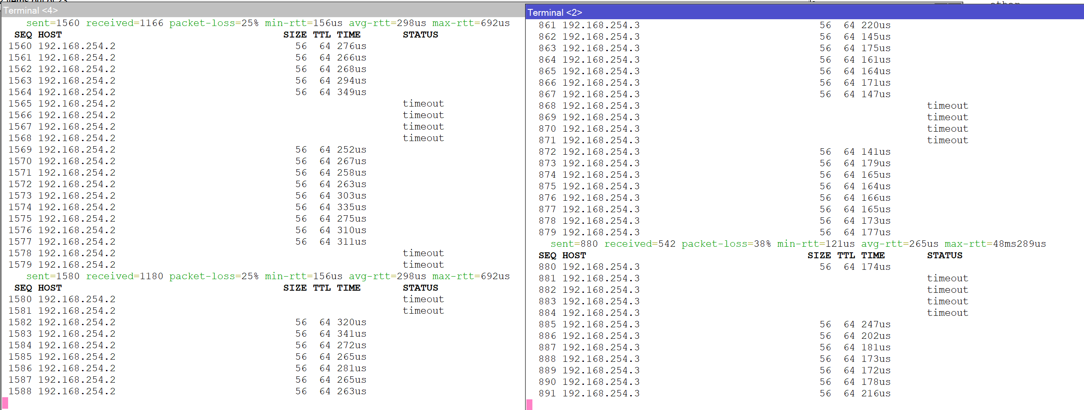
Task: Click the 349us time on row 1564
Action: click(x=352, y=92)
